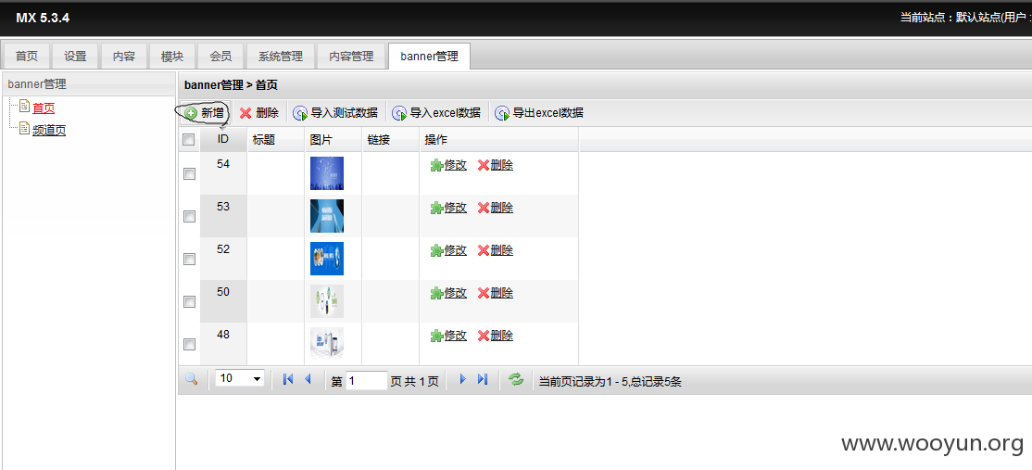Switch to the 模块 tab
This screenshot has height=470, width=1032.
coord(172,57)
